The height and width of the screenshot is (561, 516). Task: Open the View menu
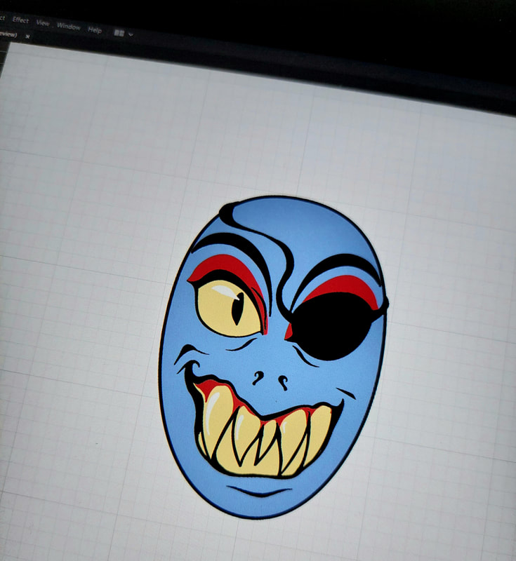click(x=44, y=23)
